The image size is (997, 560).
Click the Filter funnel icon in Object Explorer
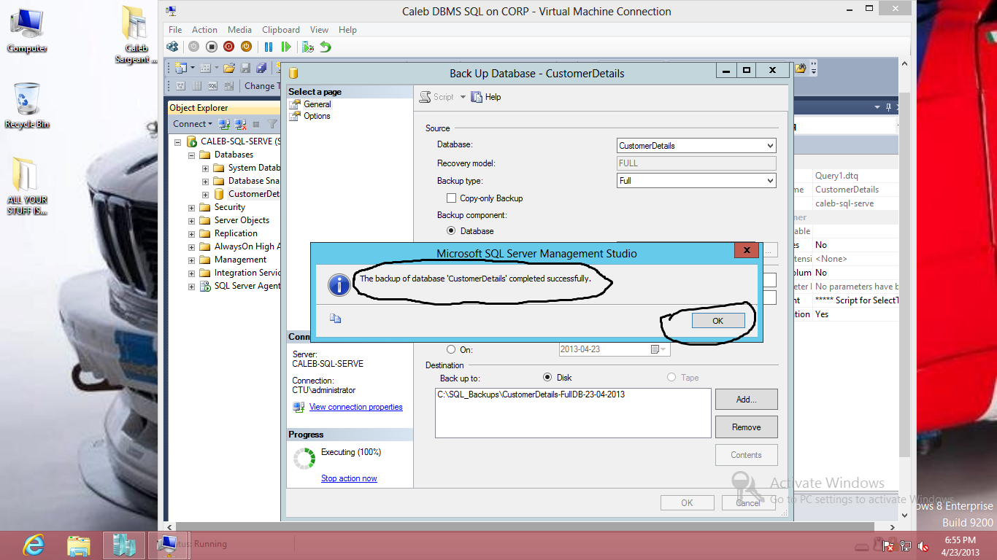coord(272,124)
